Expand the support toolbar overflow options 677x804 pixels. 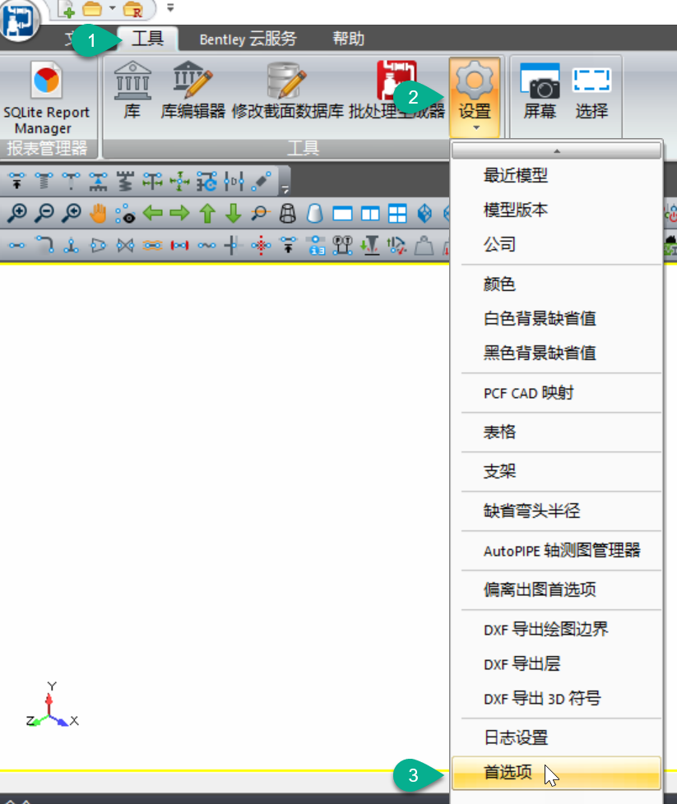285,189
